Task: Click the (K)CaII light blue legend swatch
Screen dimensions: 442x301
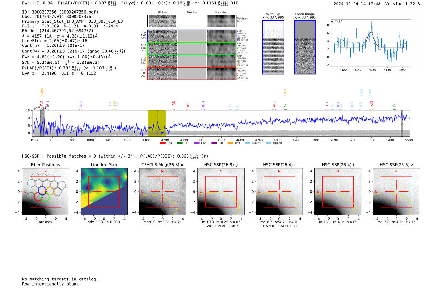Action: pyautogui.click(x=248, y=143)
